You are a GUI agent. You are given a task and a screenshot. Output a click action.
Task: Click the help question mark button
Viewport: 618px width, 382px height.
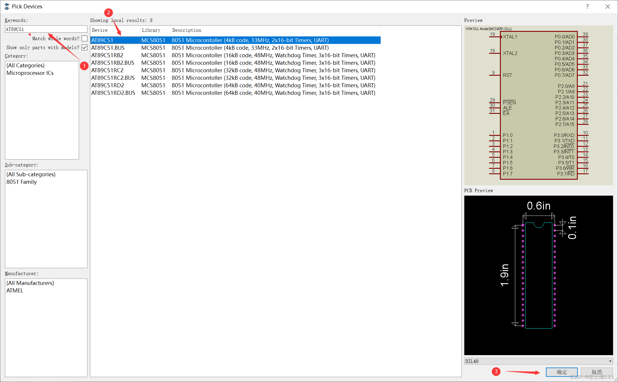pyautogui.click(x=587, y=6)
